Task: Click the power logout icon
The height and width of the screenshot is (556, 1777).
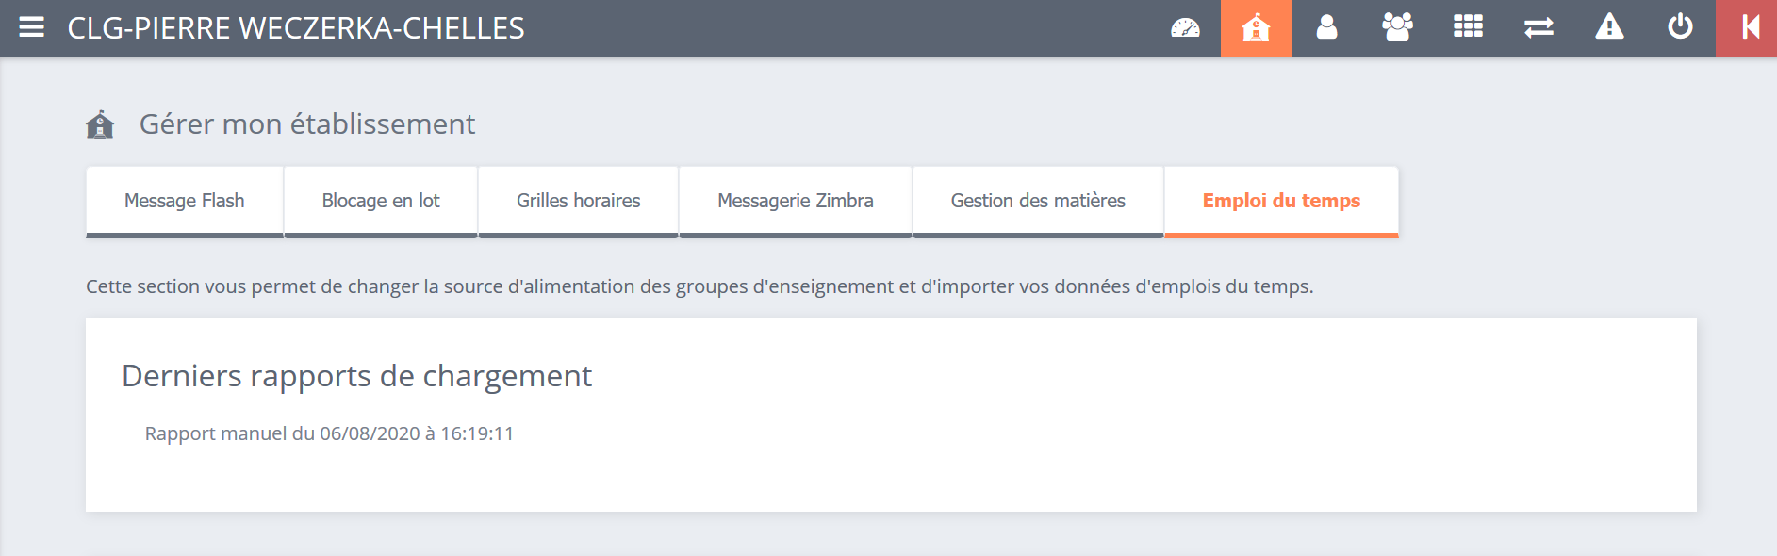Action: tap(1680, 28)
